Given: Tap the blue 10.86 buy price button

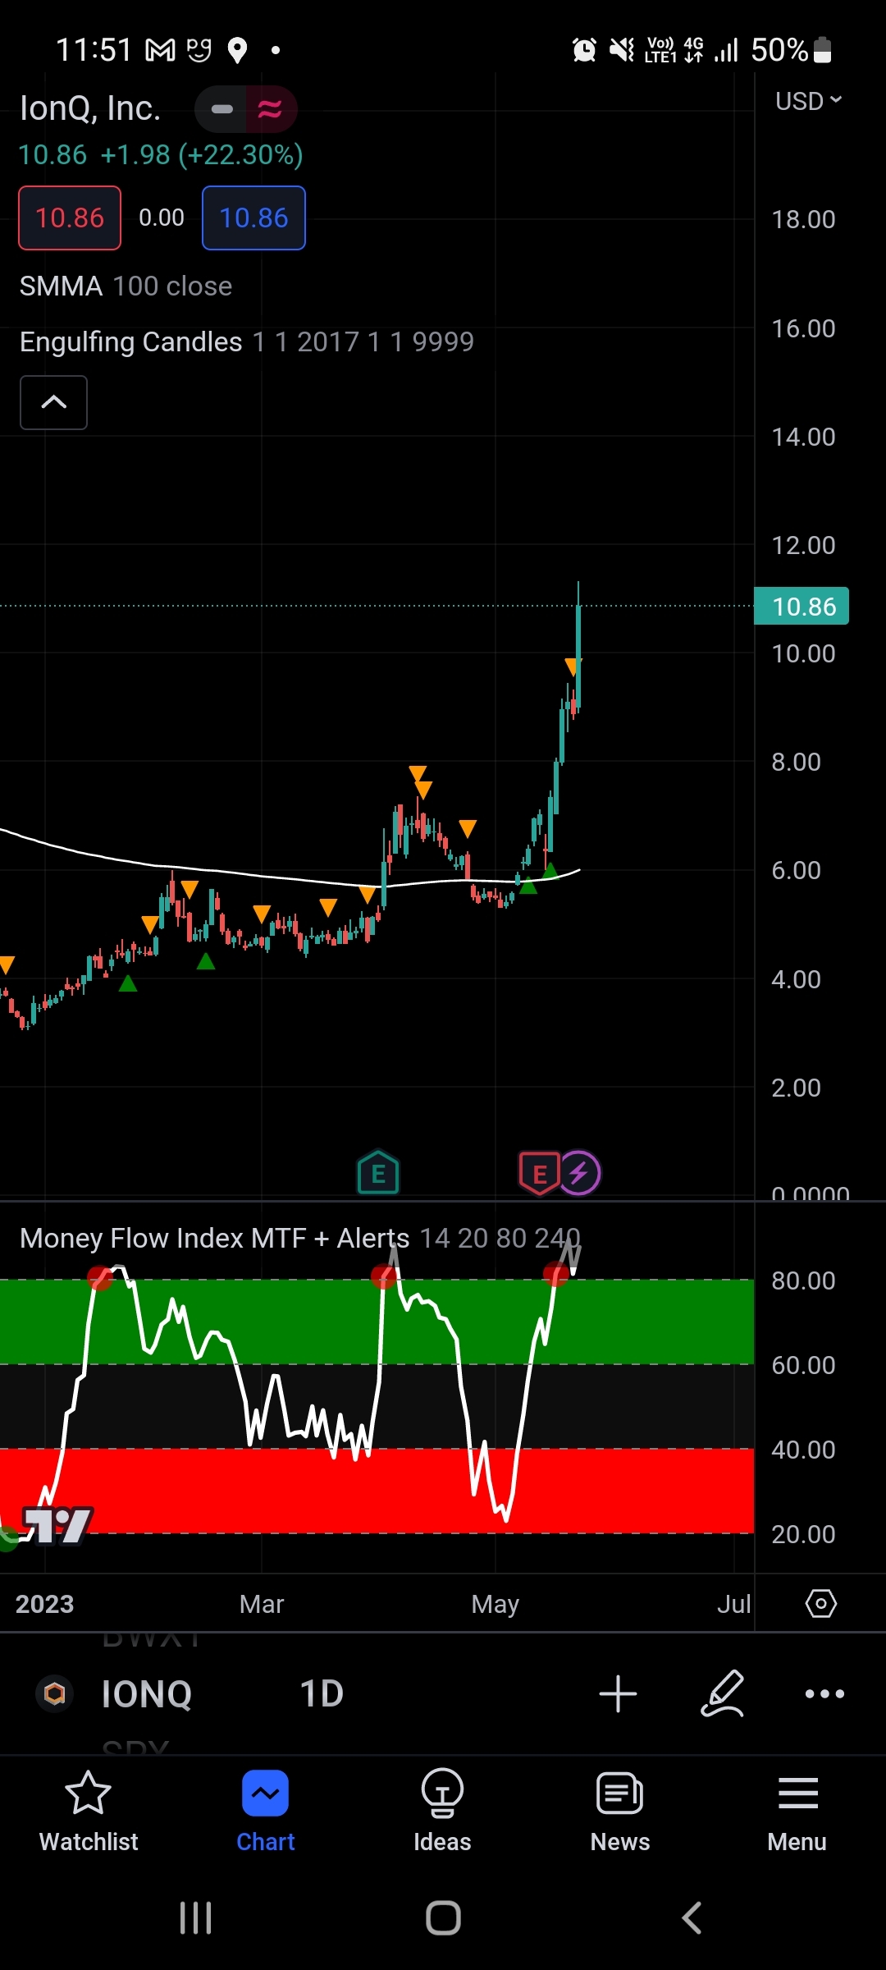Looking at the screenshot, I should click(253, 218).
